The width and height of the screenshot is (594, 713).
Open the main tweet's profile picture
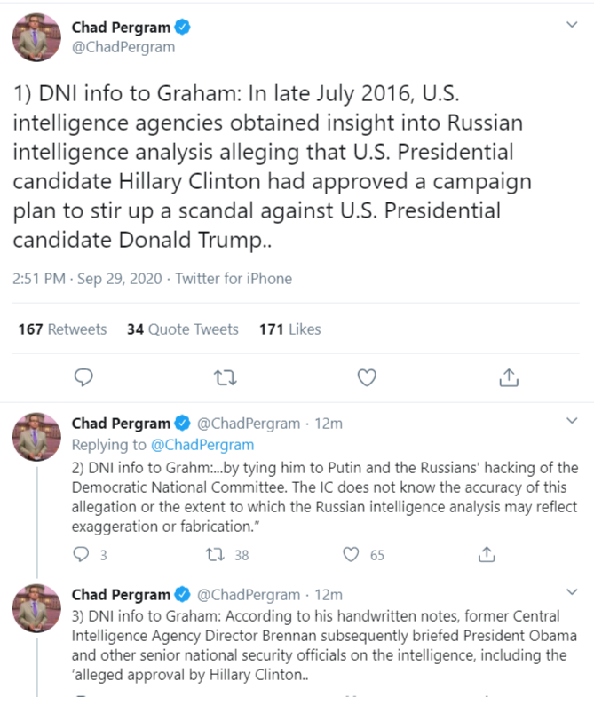pyautogui.click(x=36, y=38)
